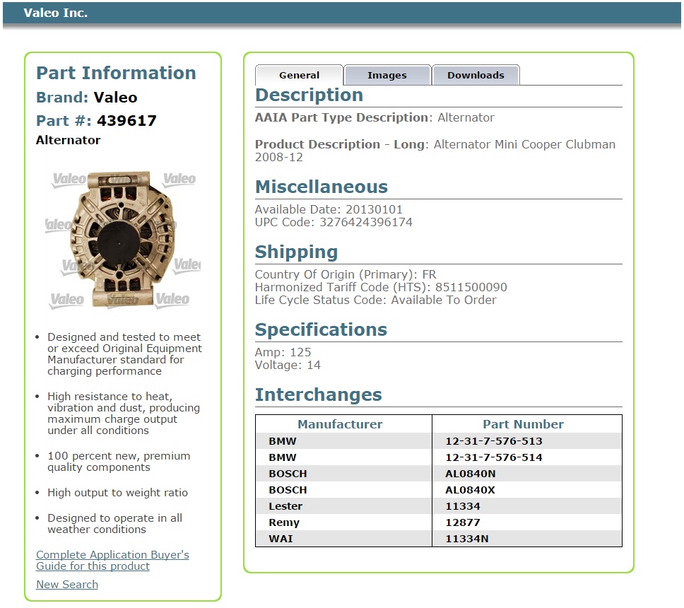Select the part number 439617 text
Image resolution: width=684 pixels, height=608 pixels.
(127, 120)
